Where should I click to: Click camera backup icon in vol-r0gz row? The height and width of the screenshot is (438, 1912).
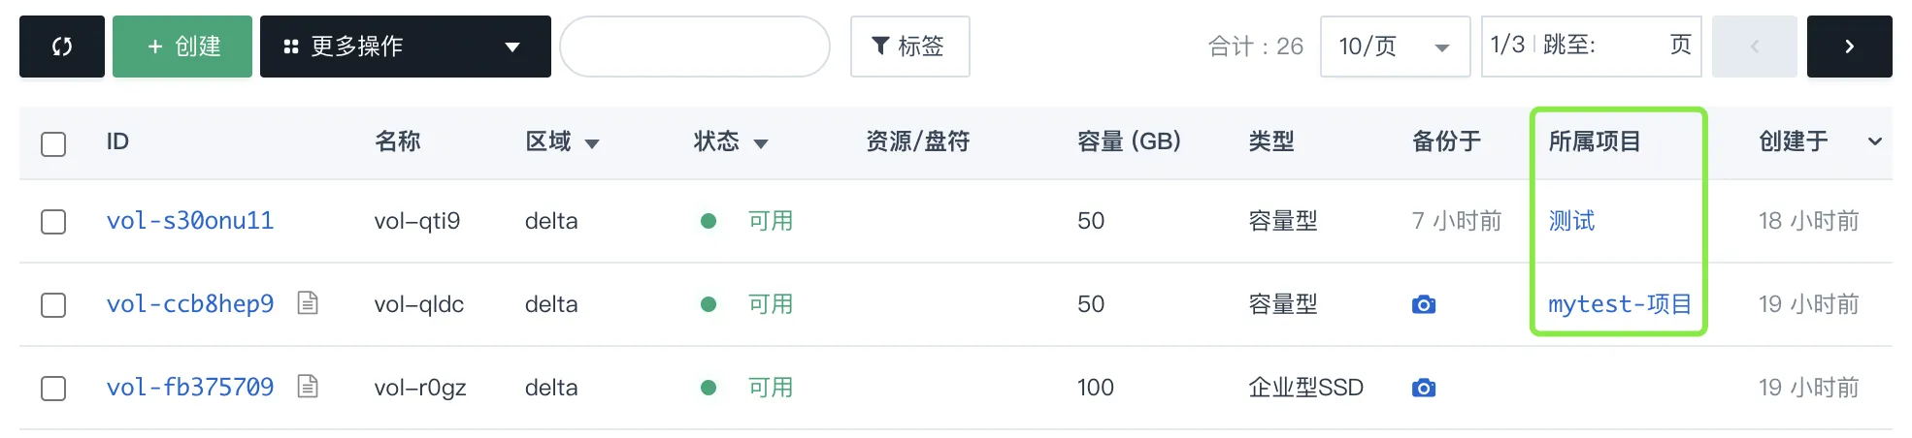tap(1424, 388)
